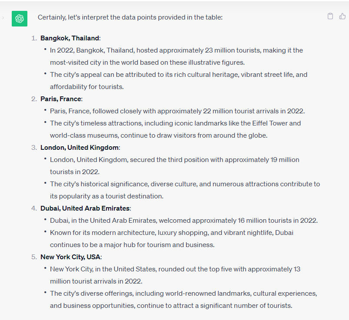Click the Paris 22 million arrivals bullet
This screenshot has width=349, height=320.
(x=177, y=111)
